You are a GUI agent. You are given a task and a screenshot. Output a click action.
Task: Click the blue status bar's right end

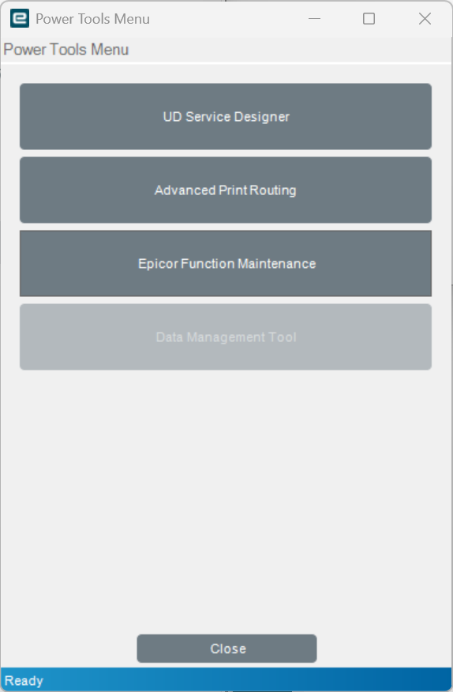coord(436,679)
